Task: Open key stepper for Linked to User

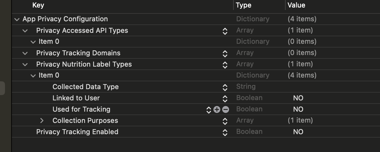Action: point(225,99)
